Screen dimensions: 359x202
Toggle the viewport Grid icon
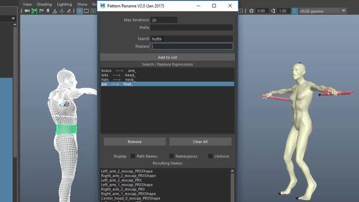[80, 11]
